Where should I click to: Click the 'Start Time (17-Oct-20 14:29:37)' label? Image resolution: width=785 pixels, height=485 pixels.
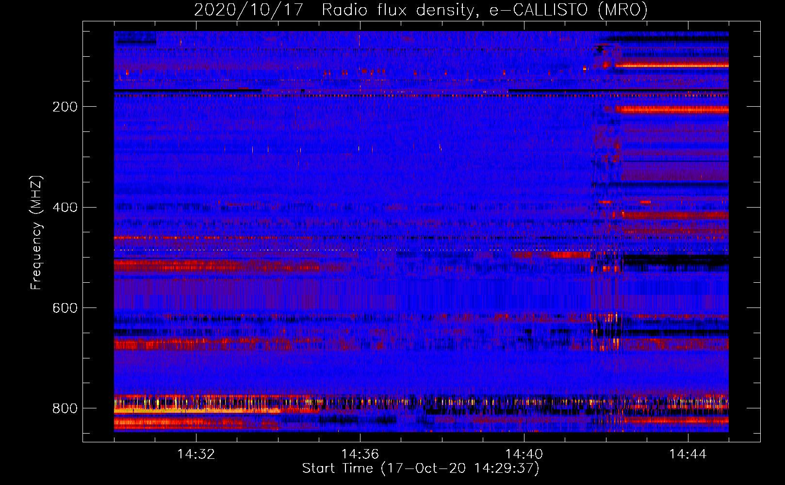[421, 469]
